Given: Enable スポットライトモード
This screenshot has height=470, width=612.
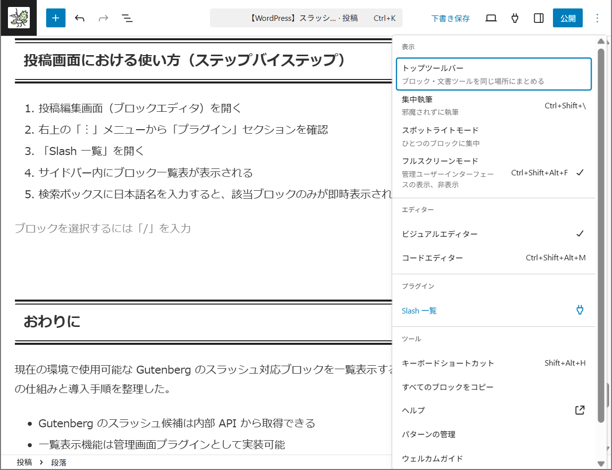Looking at the screenshot, I should point(493,136).
